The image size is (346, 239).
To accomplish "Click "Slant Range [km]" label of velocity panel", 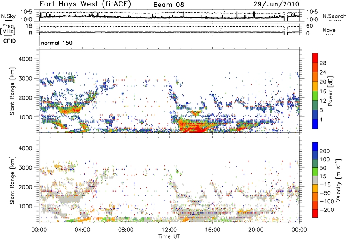I will point(12,180).
